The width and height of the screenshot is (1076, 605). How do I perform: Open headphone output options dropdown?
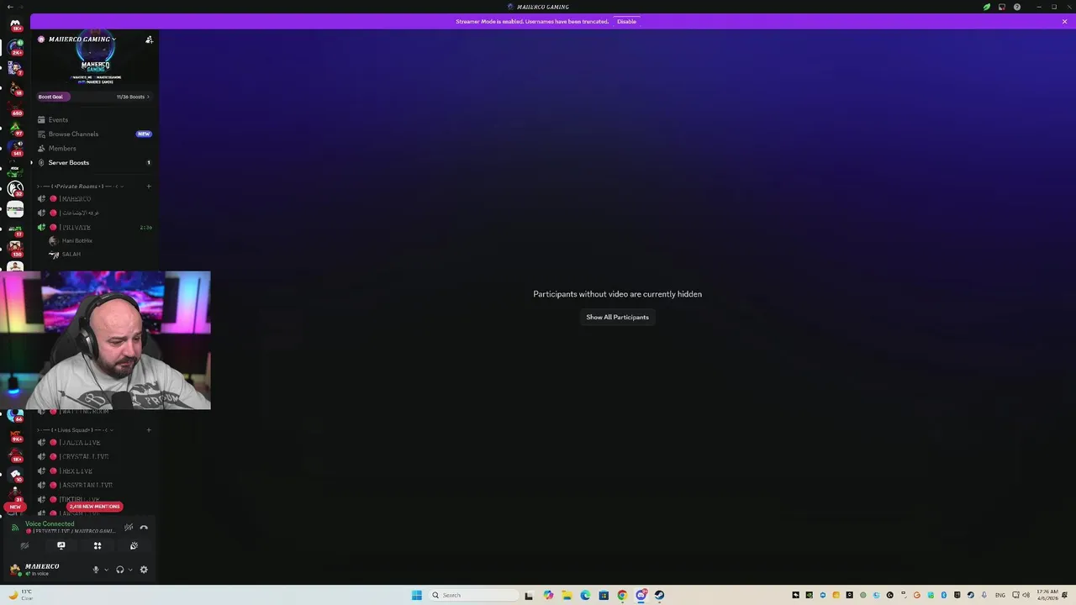point(130,570)
